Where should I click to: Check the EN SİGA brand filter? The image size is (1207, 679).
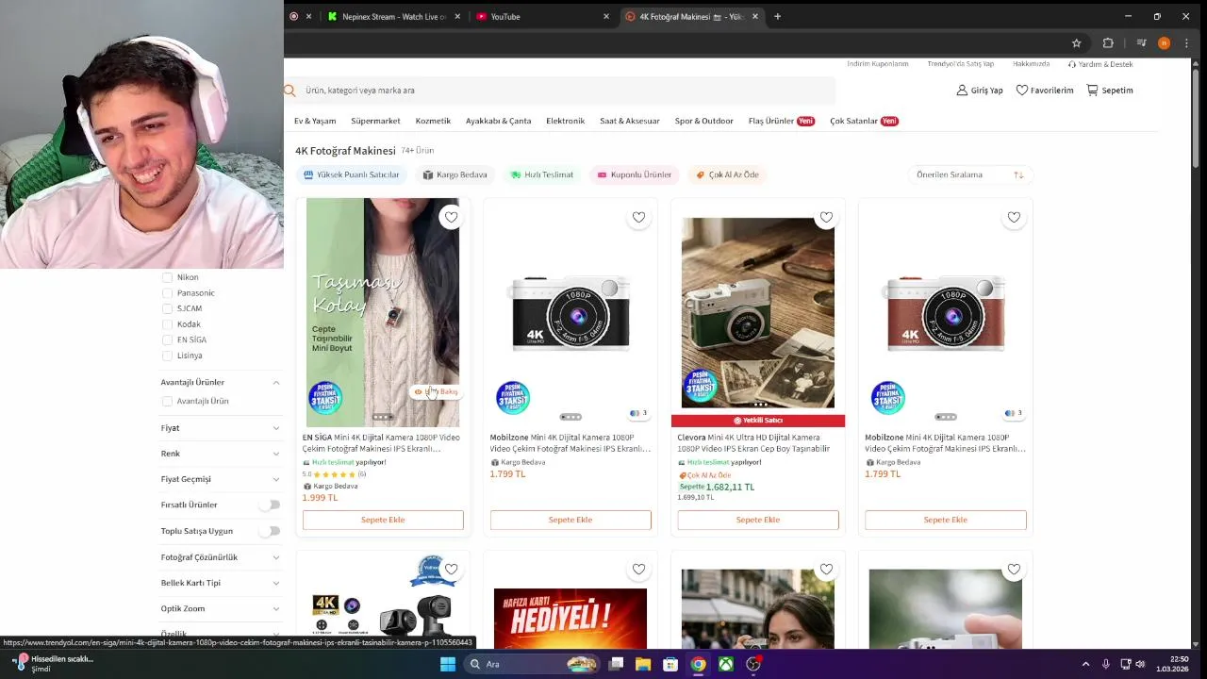[167, 339]
